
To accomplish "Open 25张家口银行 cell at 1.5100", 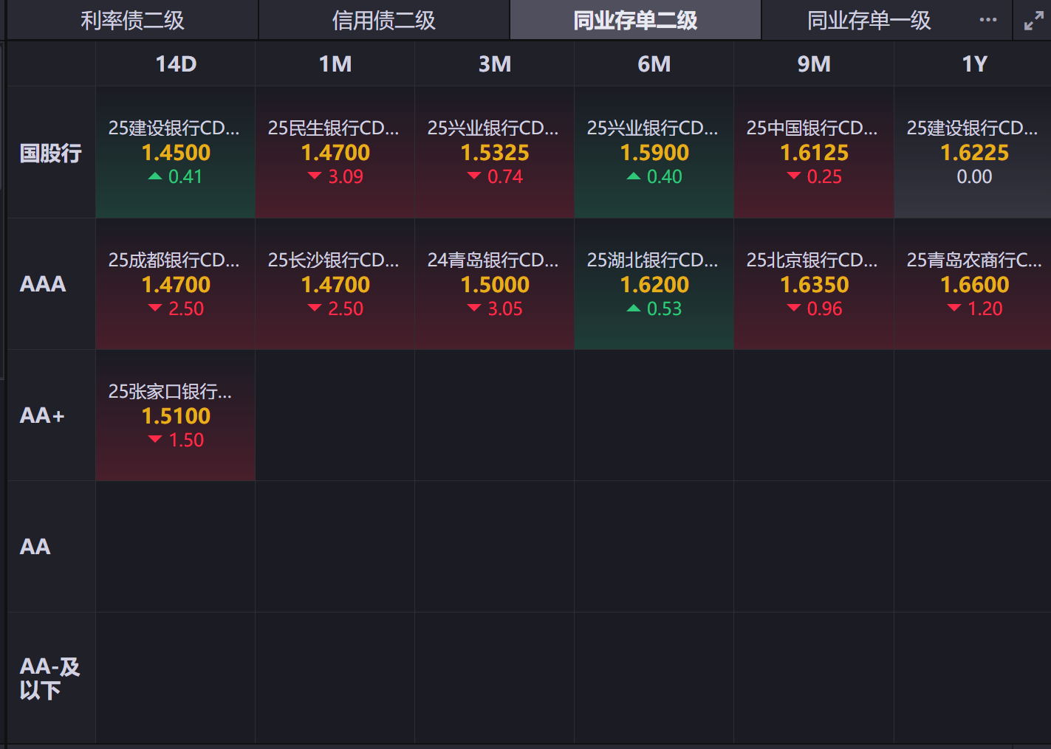I will (176, 415).
